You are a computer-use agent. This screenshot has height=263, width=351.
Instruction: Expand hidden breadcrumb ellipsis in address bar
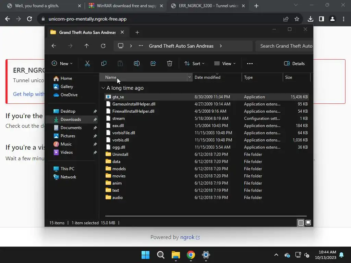(141, 46)
